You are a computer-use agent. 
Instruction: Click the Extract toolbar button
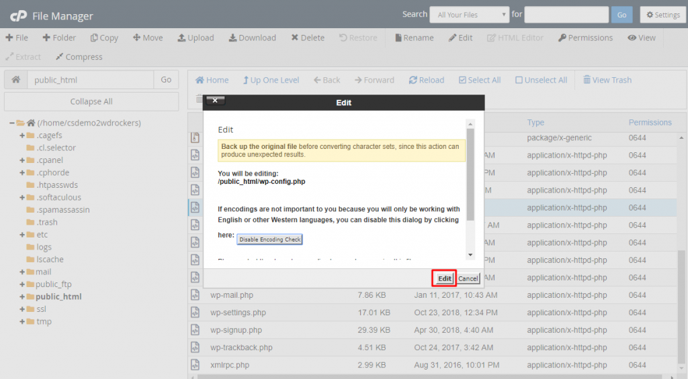click(x=23, y=56)
